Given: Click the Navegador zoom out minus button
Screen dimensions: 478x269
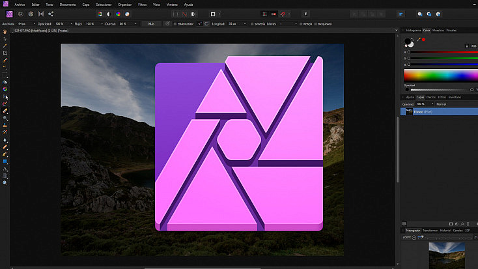Looking at the screenshot, I should click(414, 237).
